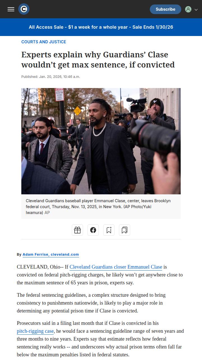
Task: Expand the account dropdown chevron
Action: click(x=196, y=9)
